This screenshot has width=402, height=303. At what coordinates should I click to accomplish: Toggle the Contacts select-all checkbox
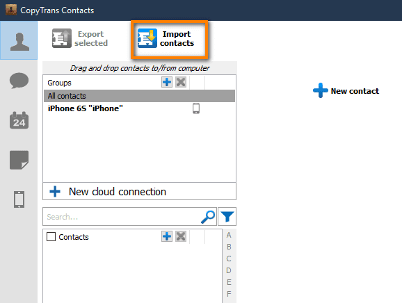(51, 237)
